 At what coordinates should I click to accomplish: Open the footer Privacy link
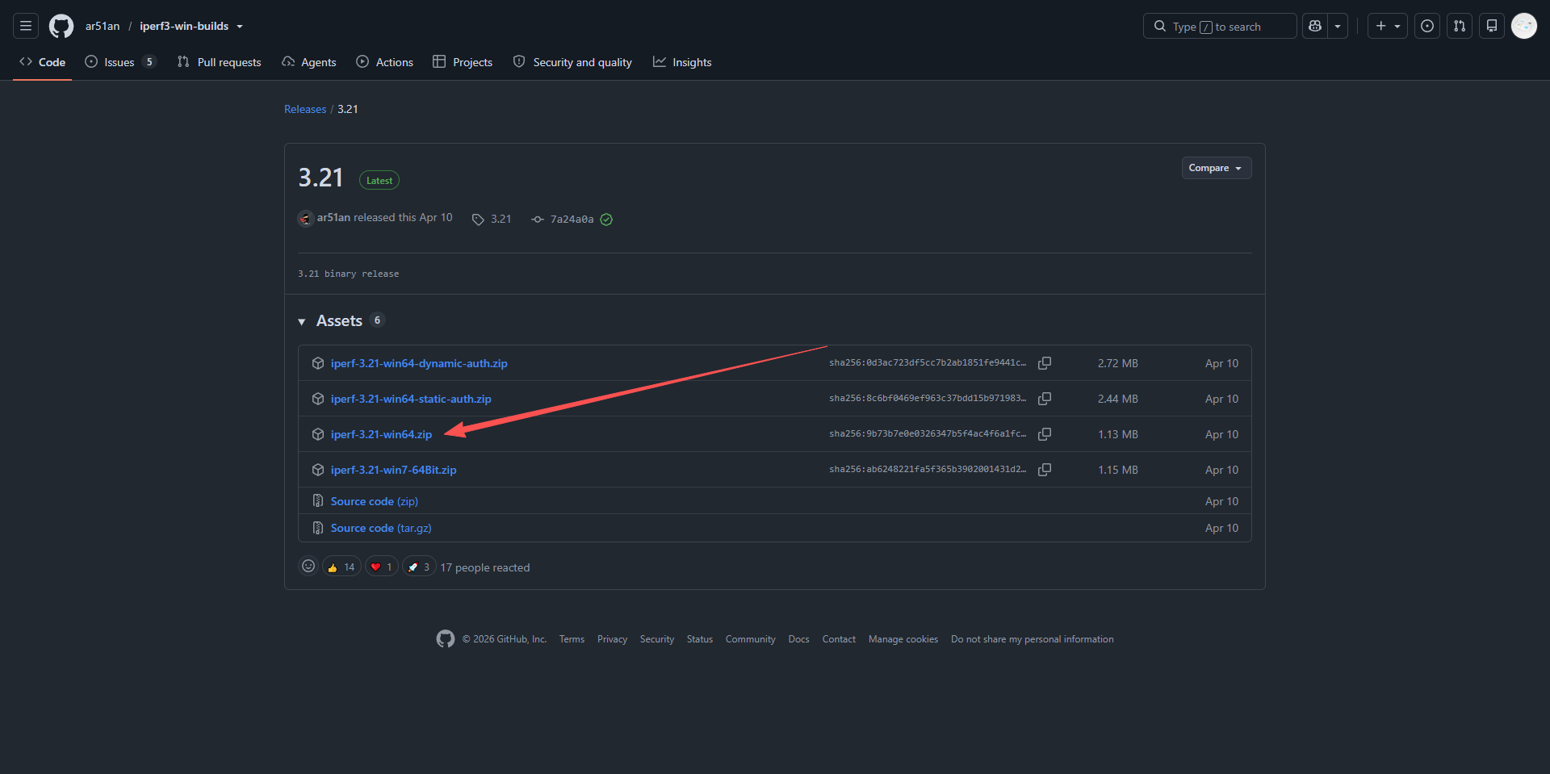click(612, 639)
